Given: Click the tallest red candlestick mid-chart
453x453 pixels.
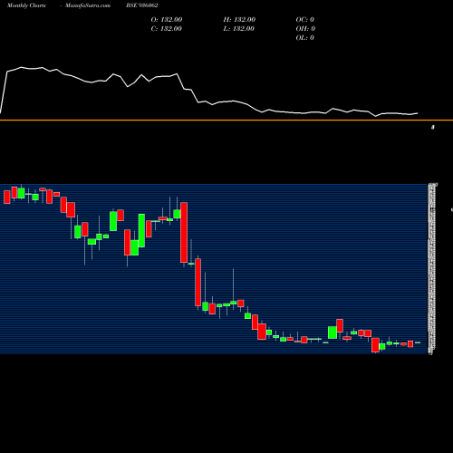Looking at the screenshot, I should (x=184, y=232).
